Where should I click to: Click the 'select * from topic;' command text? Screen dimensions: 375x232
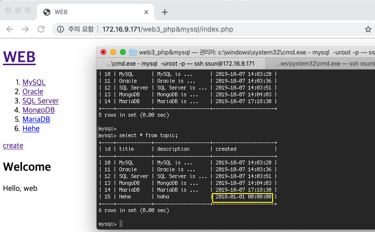coord(148,135)
